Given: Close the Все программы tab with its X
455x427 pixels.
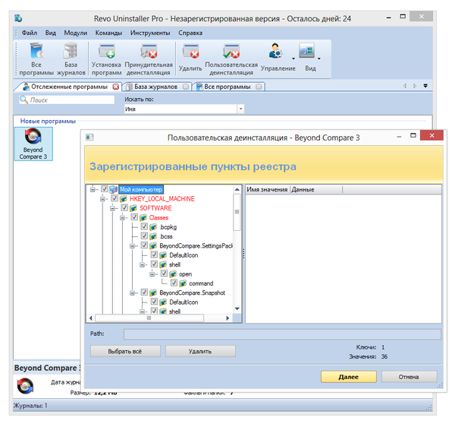Looking at the screenshot, I should pos(259,87).
